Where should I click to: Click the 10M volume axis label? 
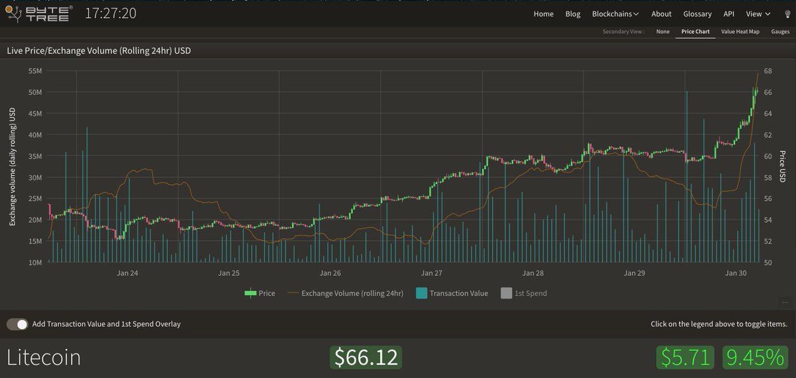(x=36, y=263)
